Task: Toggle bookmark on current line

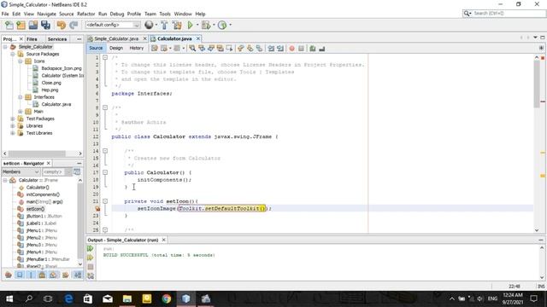Action: [x=259, y=49]
